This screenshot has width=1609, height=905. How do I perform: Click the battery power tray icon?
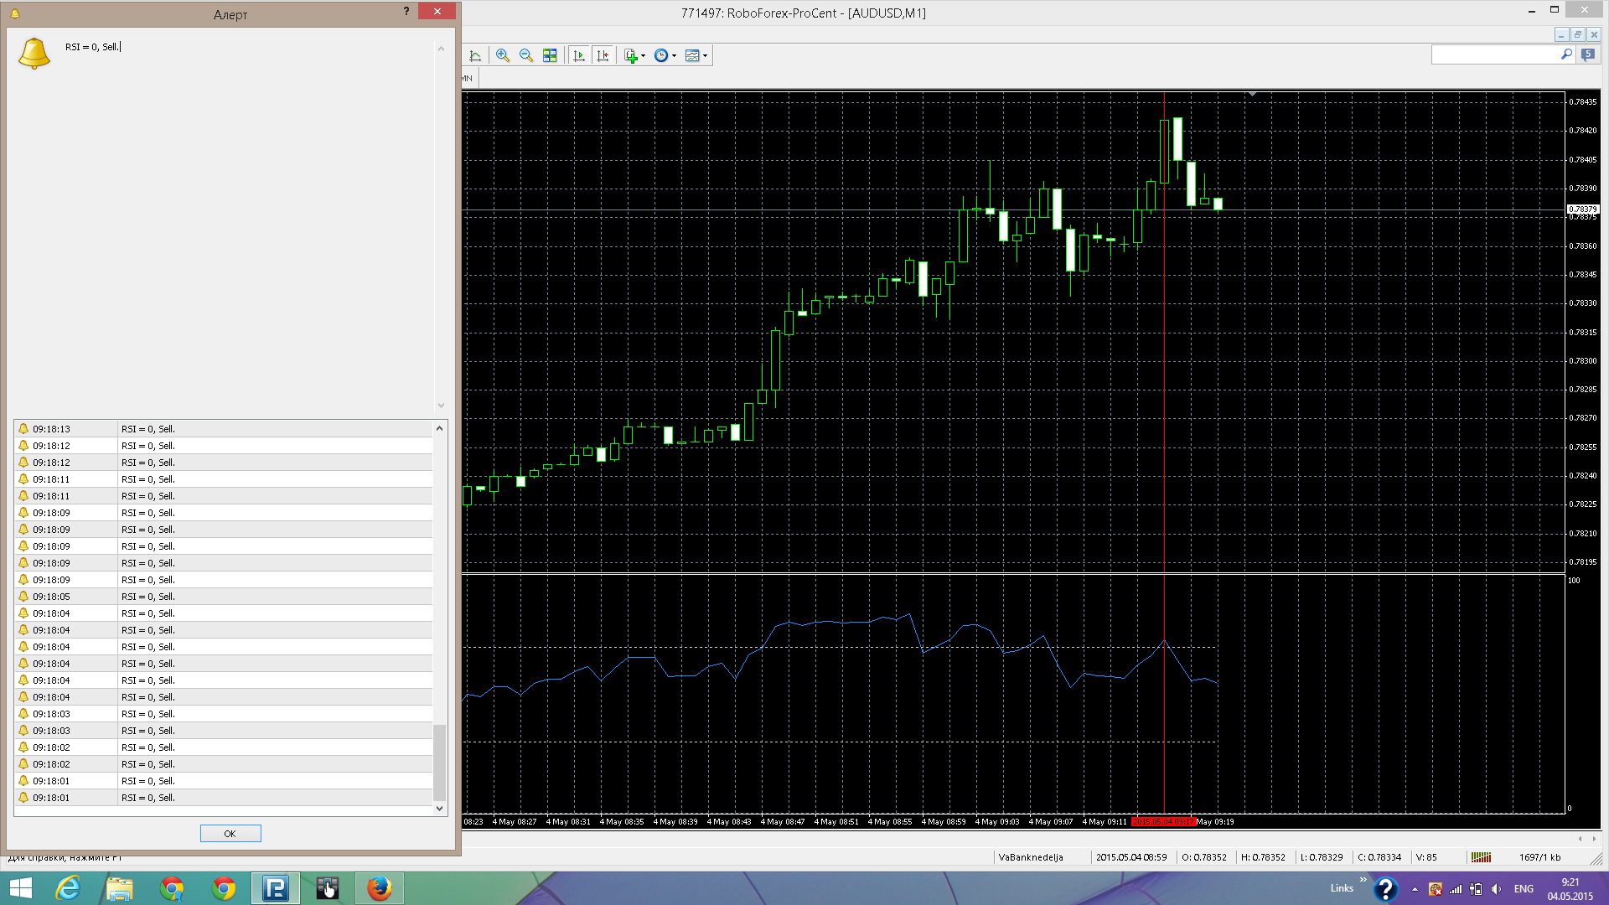coord(1476,889)
